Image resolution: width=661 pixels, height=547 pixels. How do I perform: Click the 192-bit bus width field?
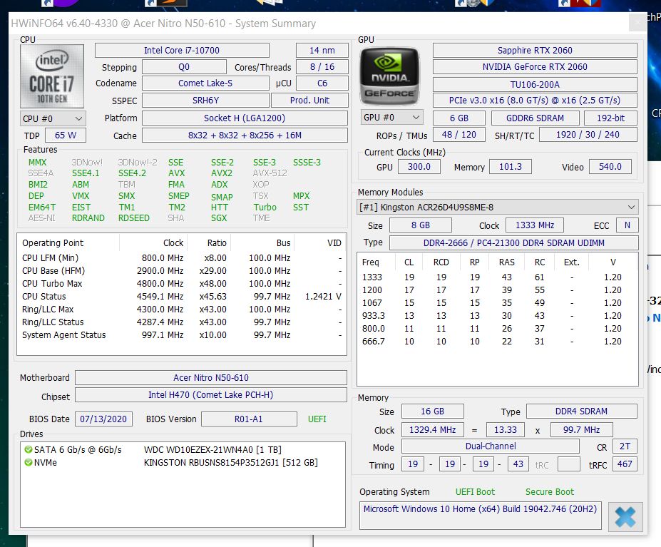click(610, 118)
